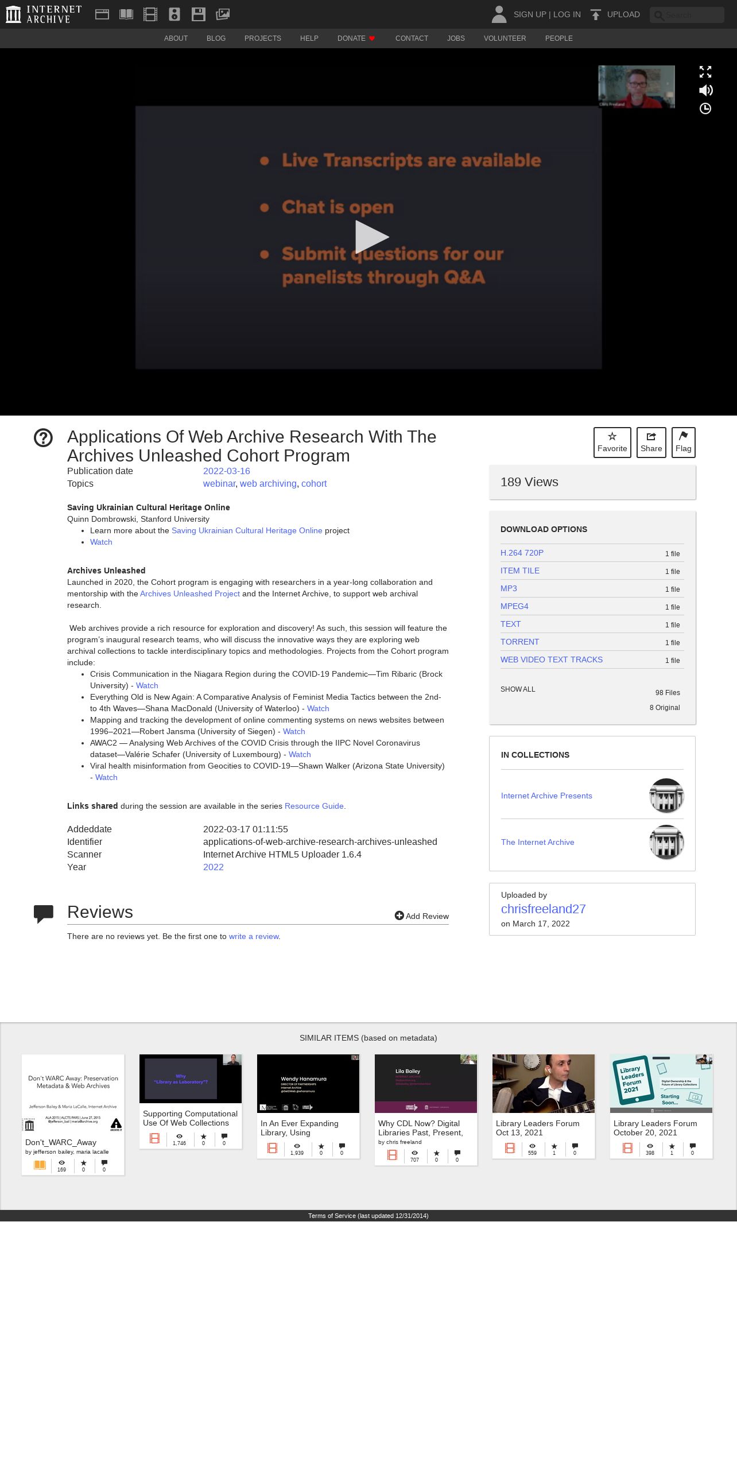
Task: Open Internet Archive Presents collection link
Action: click(x=546, y=796)
